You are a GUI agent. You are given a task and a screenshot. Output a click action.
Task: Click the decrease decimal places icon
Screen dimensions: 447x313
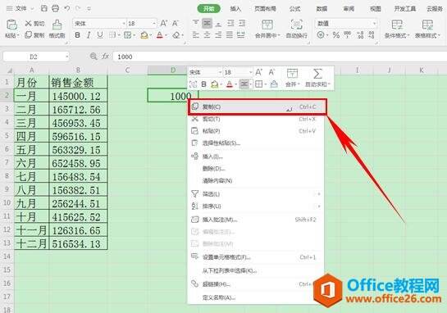pyautogui.click(x=372, y=35)
